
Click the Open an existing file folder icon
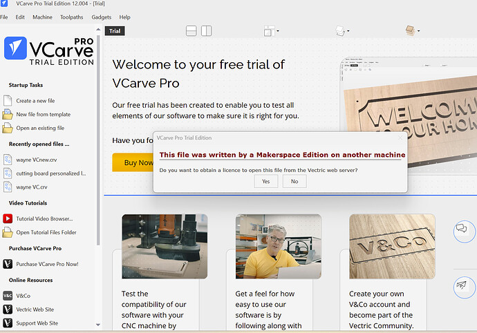[8, 128]
